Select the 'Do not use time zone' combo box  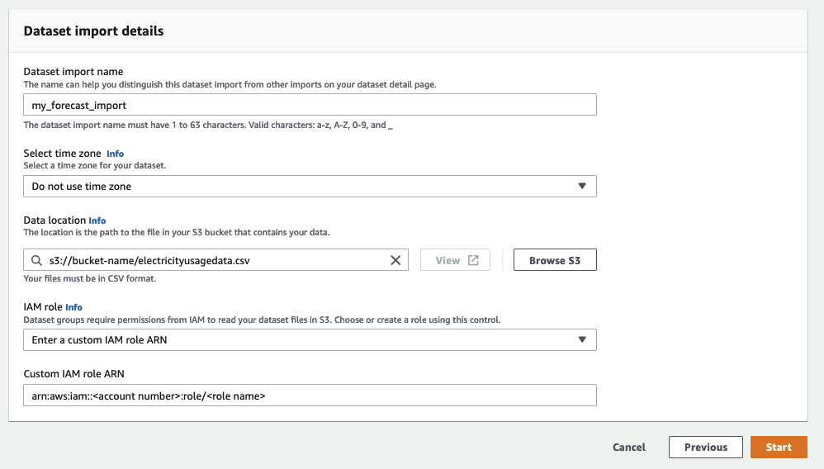[x=310, y=187]
